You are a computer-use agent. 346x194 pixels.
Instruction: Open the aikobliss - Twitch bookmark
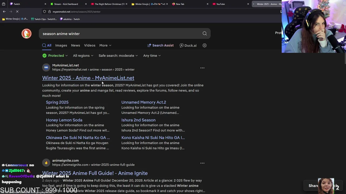coord(70,19)
